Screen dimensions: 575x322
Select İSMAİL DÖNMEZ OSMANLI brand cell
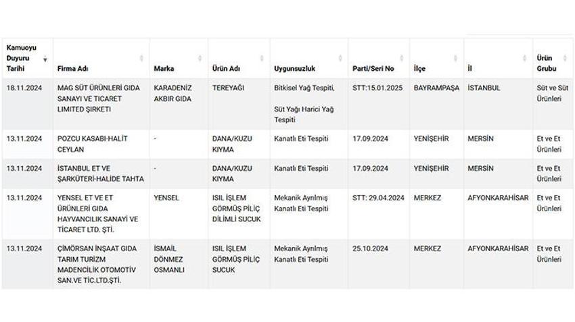click(179, 264)
